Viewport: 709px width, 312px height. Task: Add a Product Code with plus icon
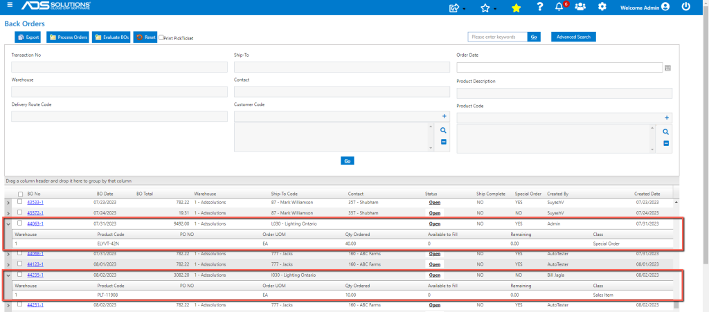click(666, 118)
